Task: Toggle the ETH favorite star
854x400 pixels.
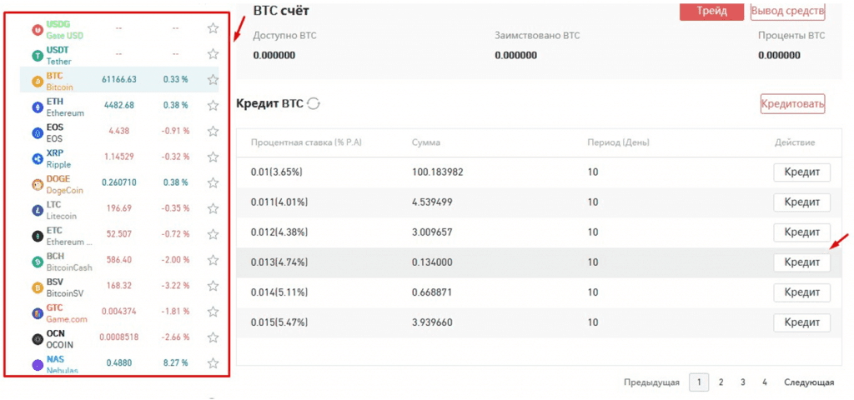Action: [x=213, y=105]
